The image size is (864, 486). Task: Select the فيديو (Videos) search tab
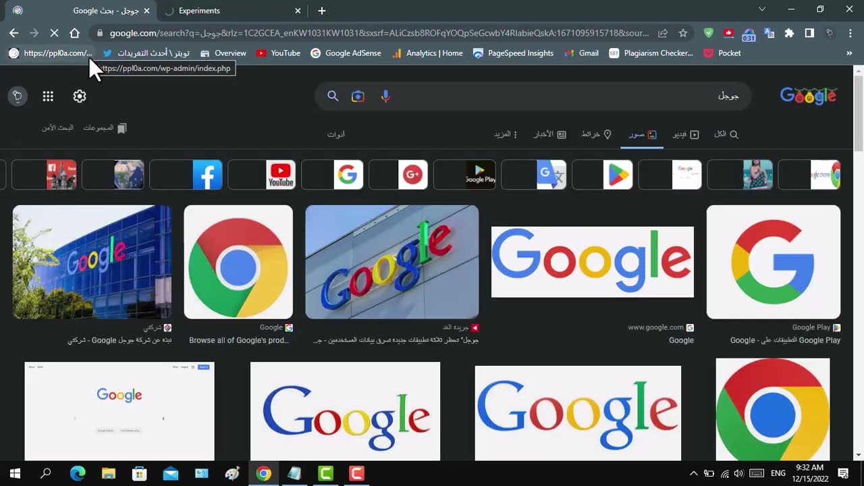686,134
